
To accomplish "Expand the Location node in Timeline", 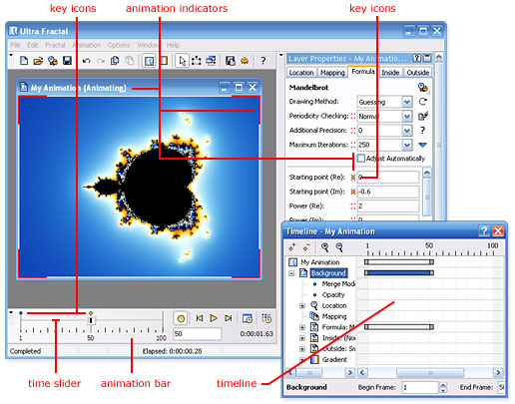I will pyautogui.click(x=302, y=305).
